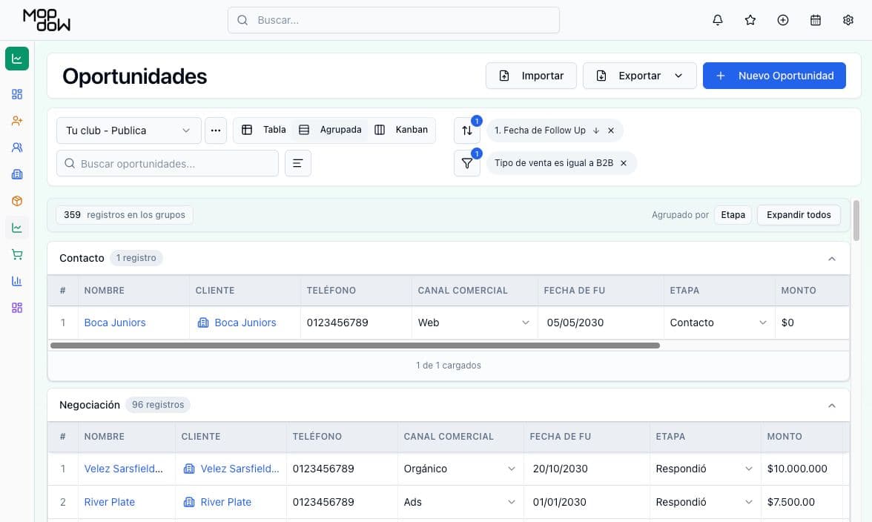Viewport: 872px width, 522px height.
Task: Open settings gear icon
Action: (848, 20)
